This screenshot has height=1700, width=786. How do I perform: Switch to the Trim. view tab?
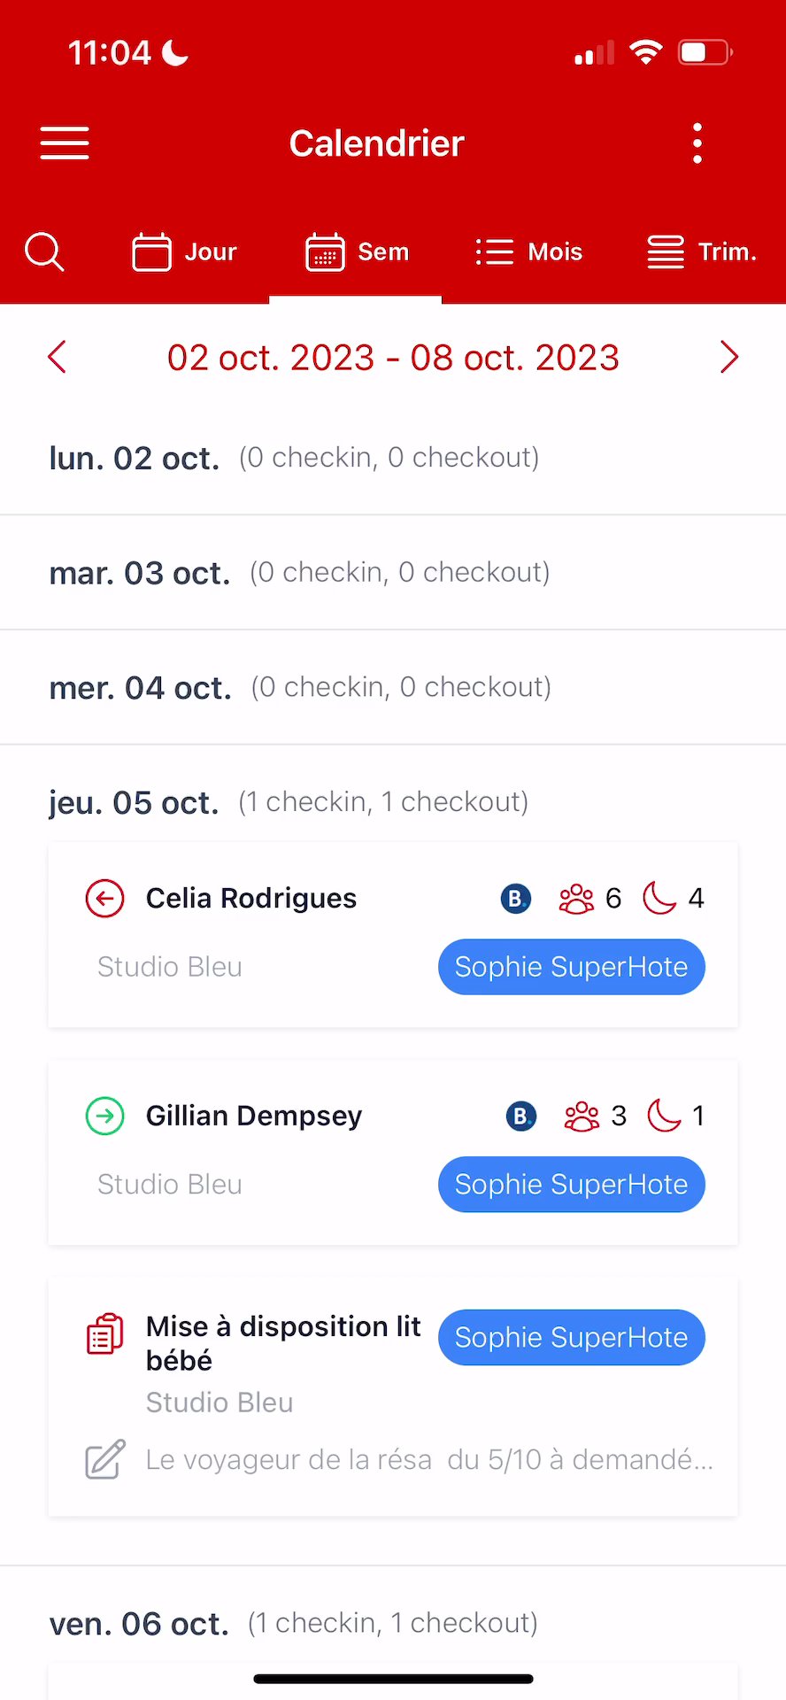click(701, 252)
